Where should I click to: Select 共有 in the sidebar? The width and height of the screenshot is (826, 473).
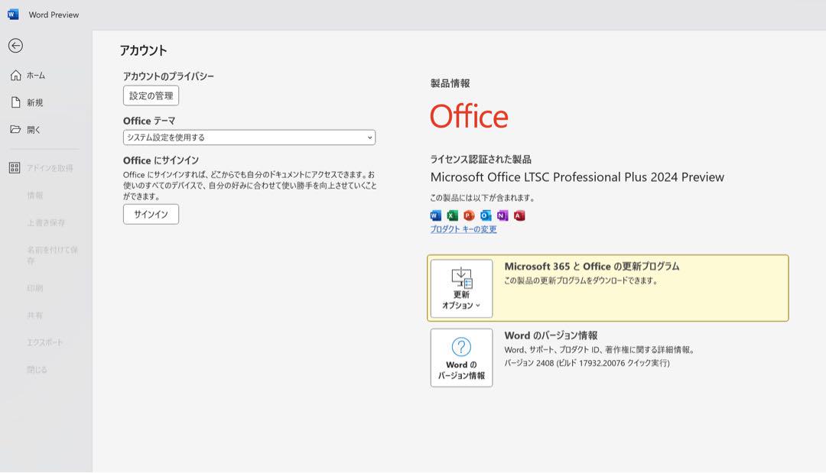(34, 315)
